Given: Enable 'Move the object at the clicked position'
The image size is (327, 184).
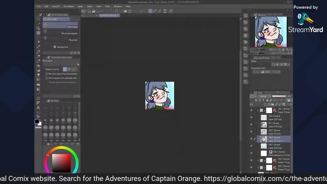Looking at the screenshot, I should click(x=47, y=74).
